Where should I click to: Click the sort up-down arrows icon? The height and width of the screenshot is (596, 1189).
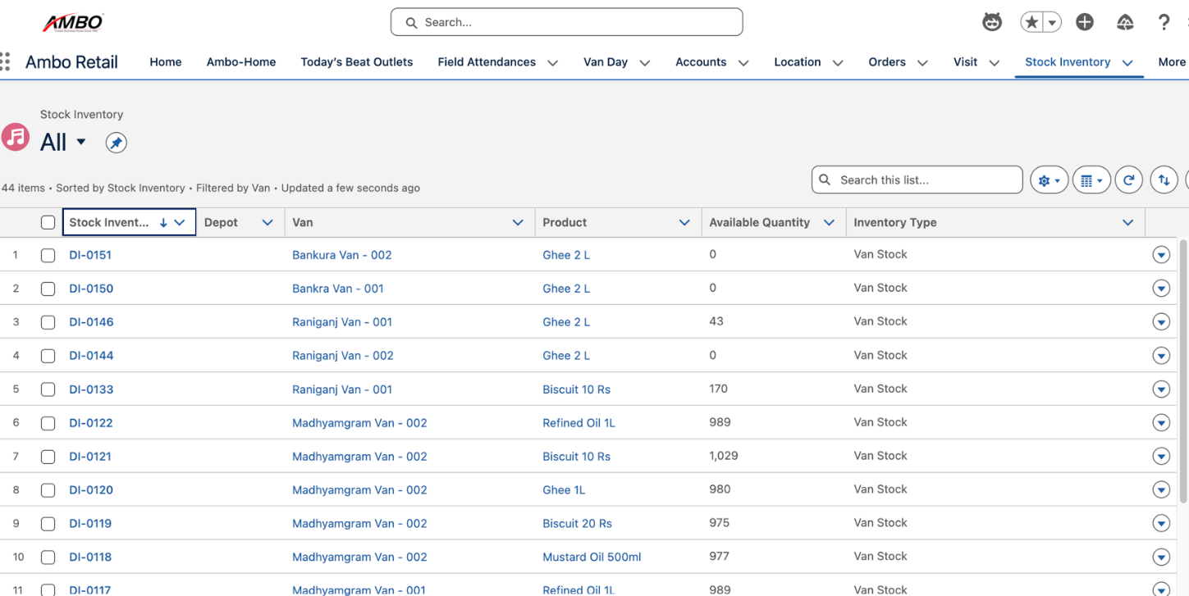coord(1164,180)
